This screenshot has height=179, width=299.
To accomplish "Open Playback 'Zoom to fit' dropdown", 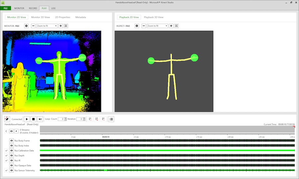I will (x=157, y=26).
